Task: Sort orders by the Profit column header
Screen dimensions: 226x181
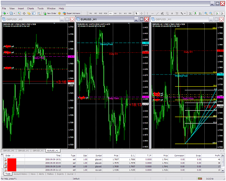Action: coord(211,156)
